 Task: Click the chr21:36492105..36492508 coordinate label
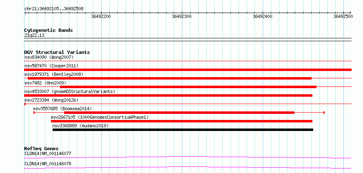coord(54,9)
